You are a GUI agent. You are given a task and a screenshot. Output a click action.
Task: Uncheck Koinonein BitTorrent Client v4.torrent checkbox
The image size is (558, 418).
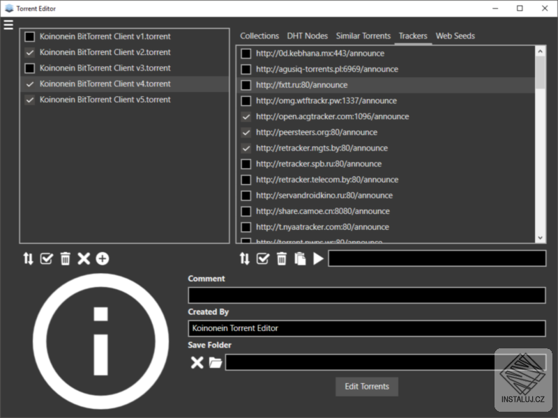[30, 84]
